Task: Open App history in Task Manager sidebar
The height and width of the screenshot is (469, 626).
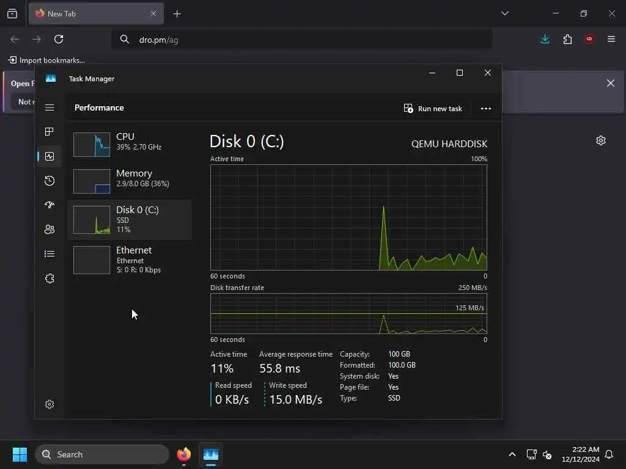Action: [x=50, y=181]
